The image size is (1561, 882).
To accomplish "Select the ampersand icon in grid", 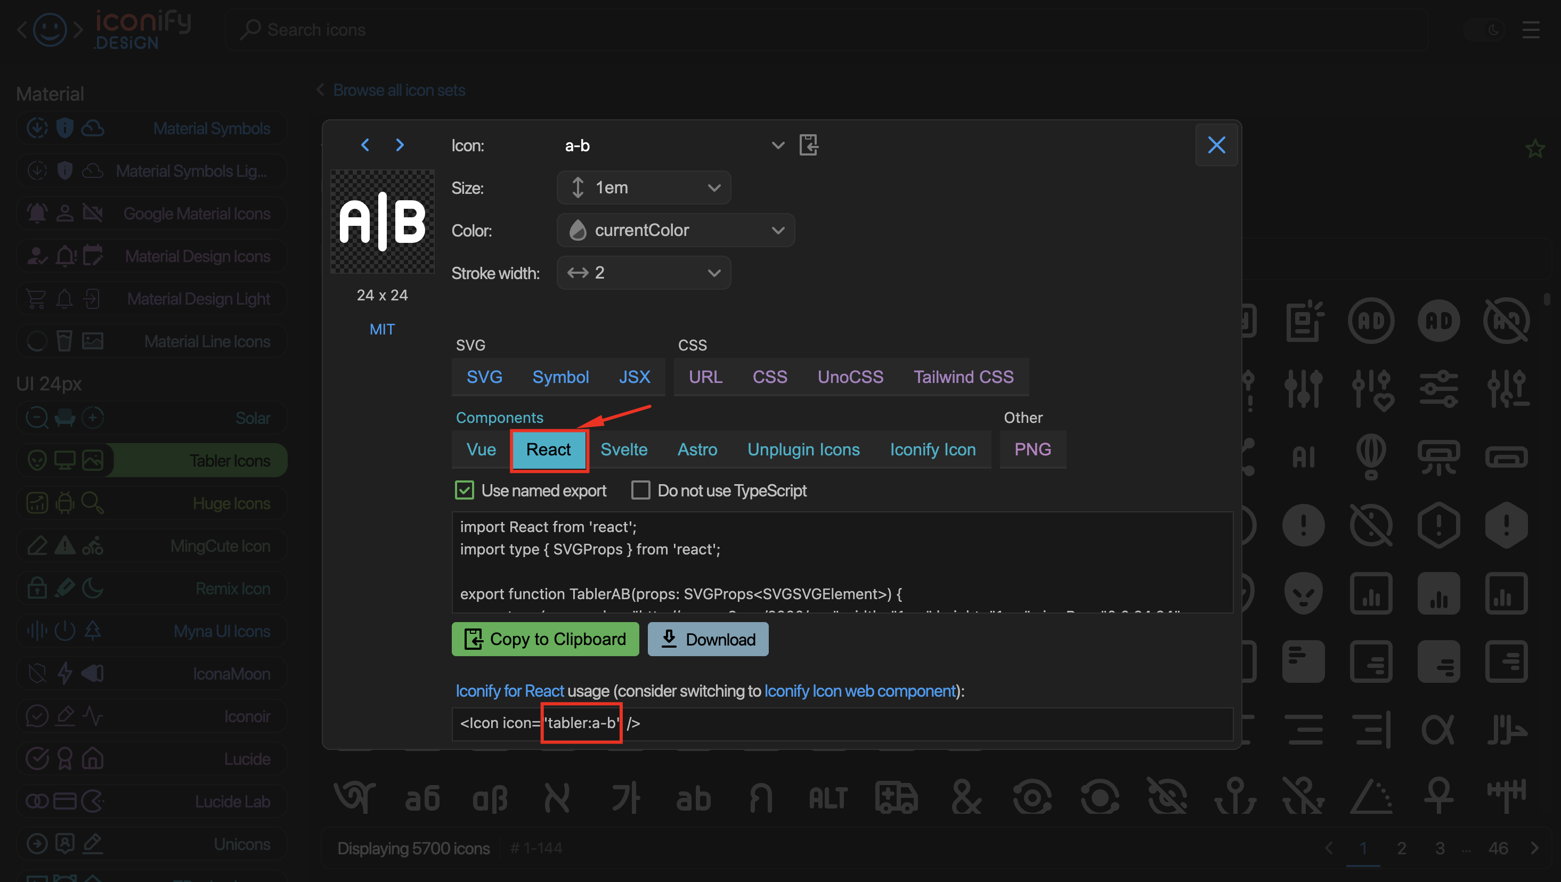I will pyautogui.click(x=965, y=797).
